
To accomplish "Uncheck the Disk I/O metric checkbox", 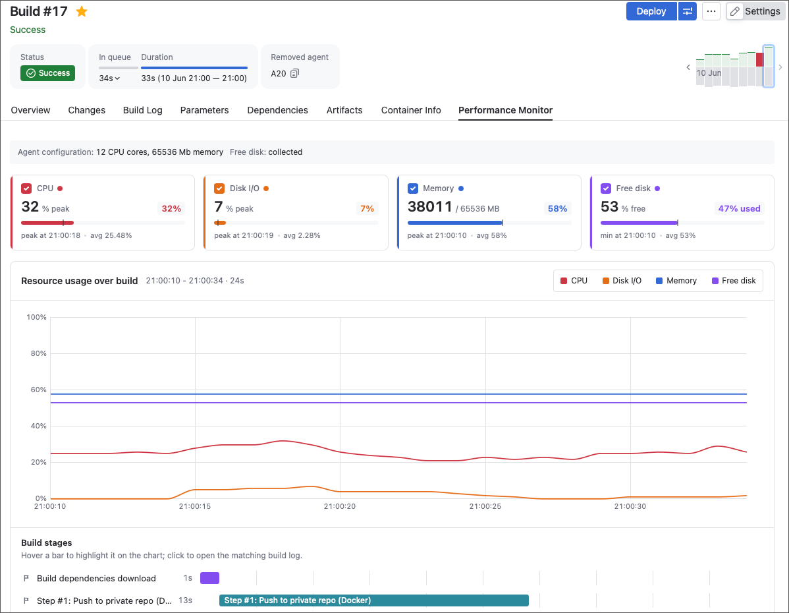I will (x=219, y=189).
